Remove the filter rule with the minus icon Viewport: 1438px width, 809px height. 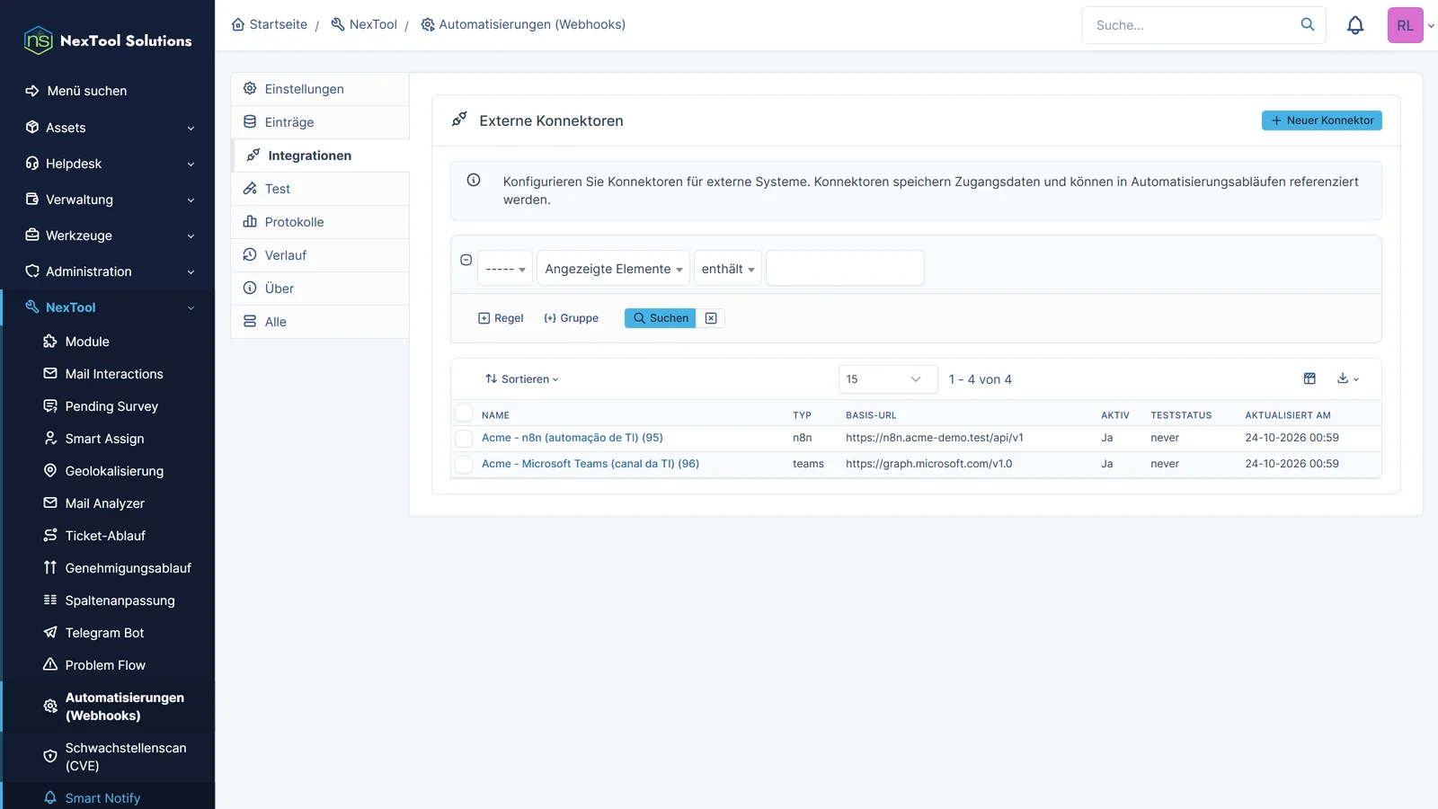[x=466, y=260]
